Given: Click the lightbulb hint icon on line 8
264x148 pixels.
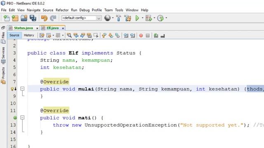Looking at the screenshot, I should [12, 89].
